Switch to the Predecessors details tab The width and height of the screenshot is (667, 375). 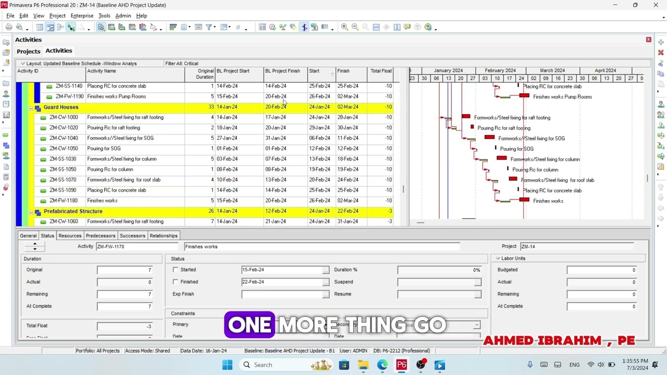tap(101, 235)
